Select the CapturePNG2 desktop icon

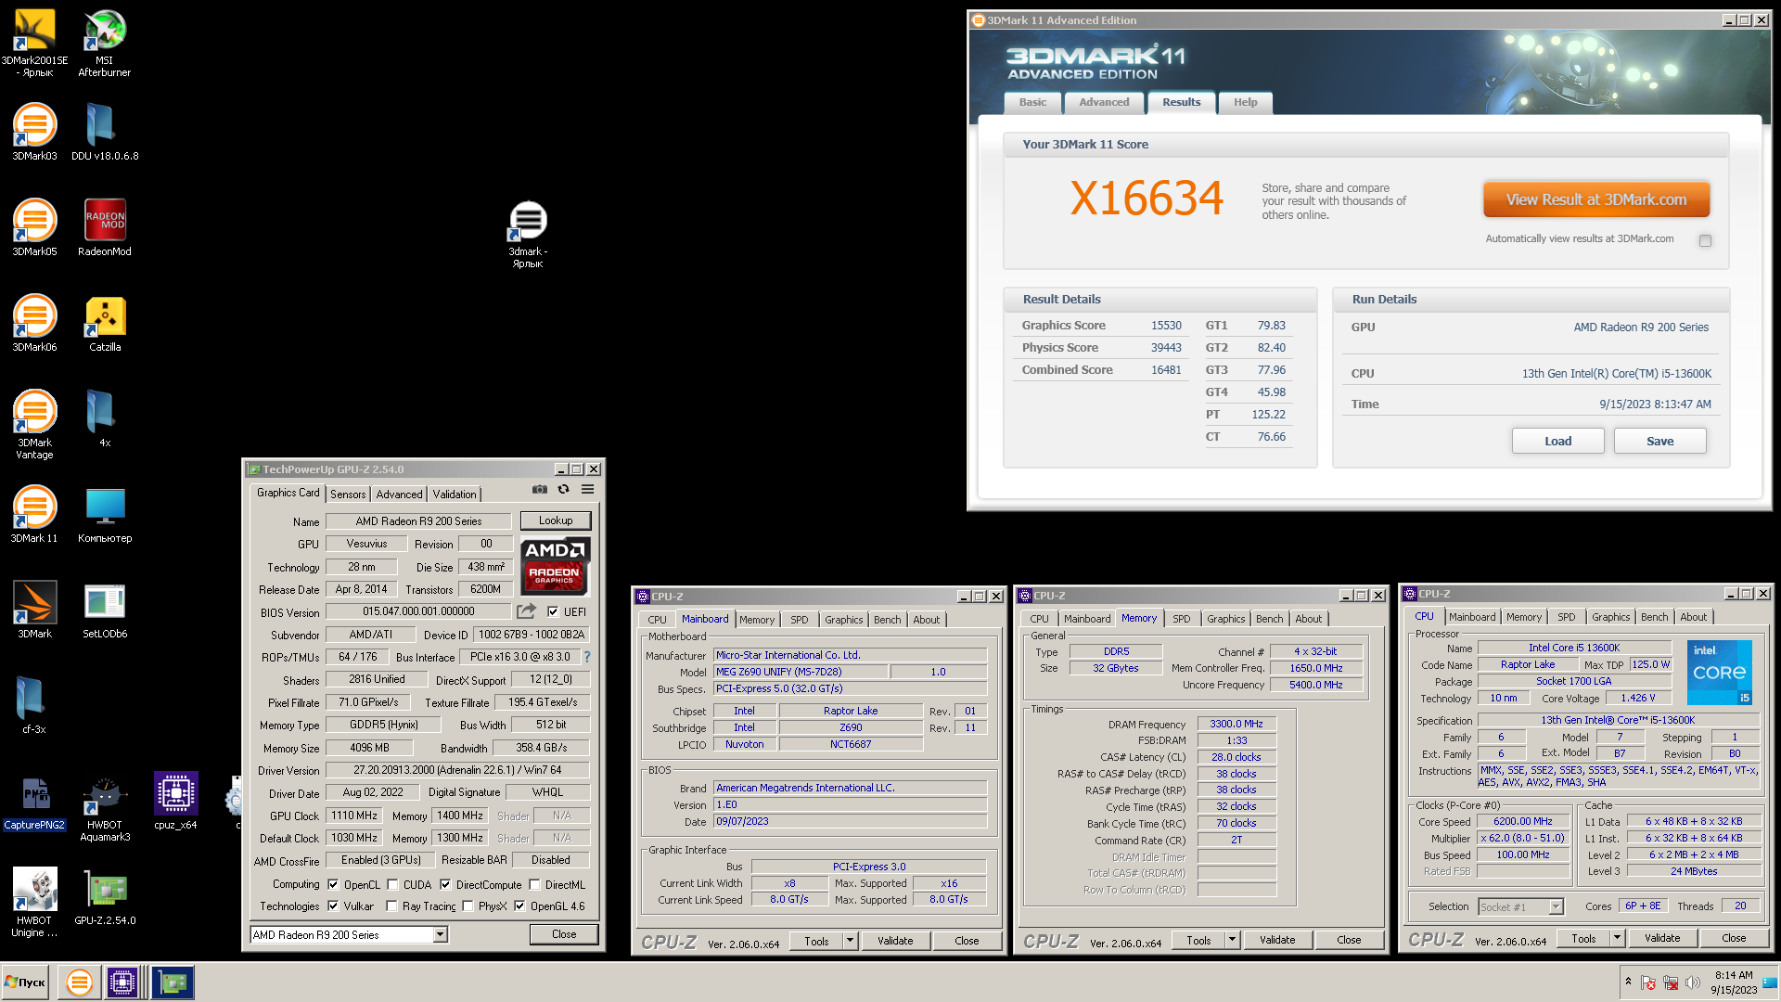click(34, 803)
